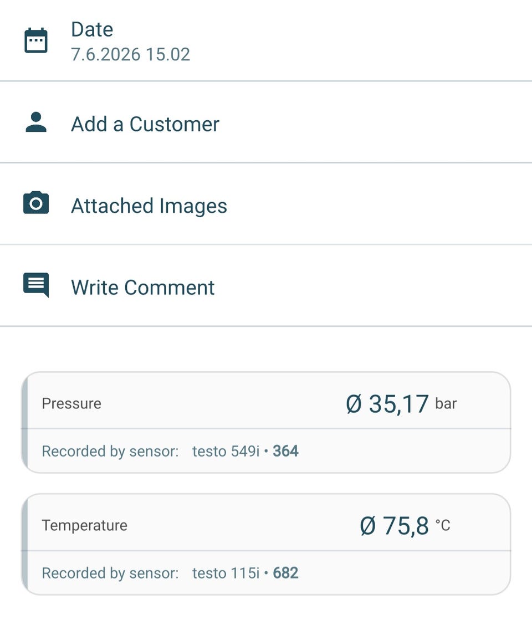Open the Date field

coord(266,40)
